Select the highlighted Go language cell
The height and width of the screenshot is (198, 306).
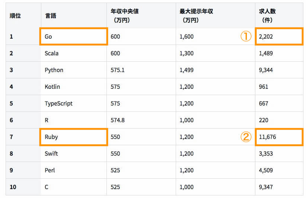coord(74,36)
